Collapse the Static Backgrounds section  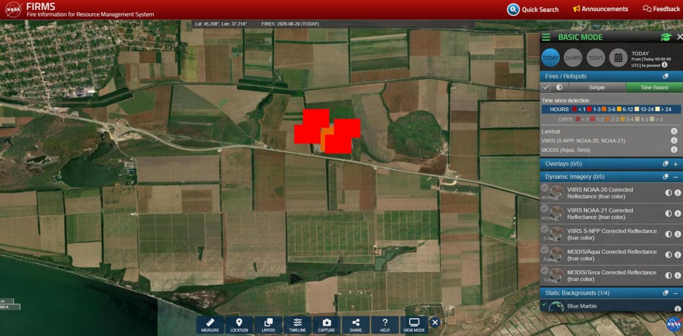(x=676, y=293)
